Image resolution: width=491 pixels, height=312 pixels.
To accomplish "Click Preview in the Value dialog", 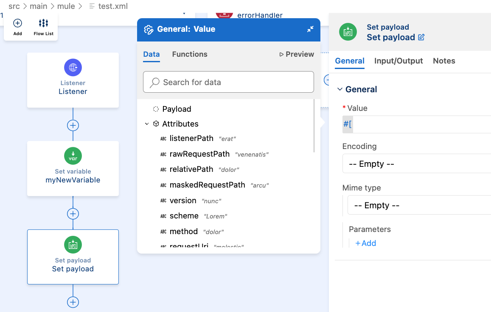I will tap(297, 54).
